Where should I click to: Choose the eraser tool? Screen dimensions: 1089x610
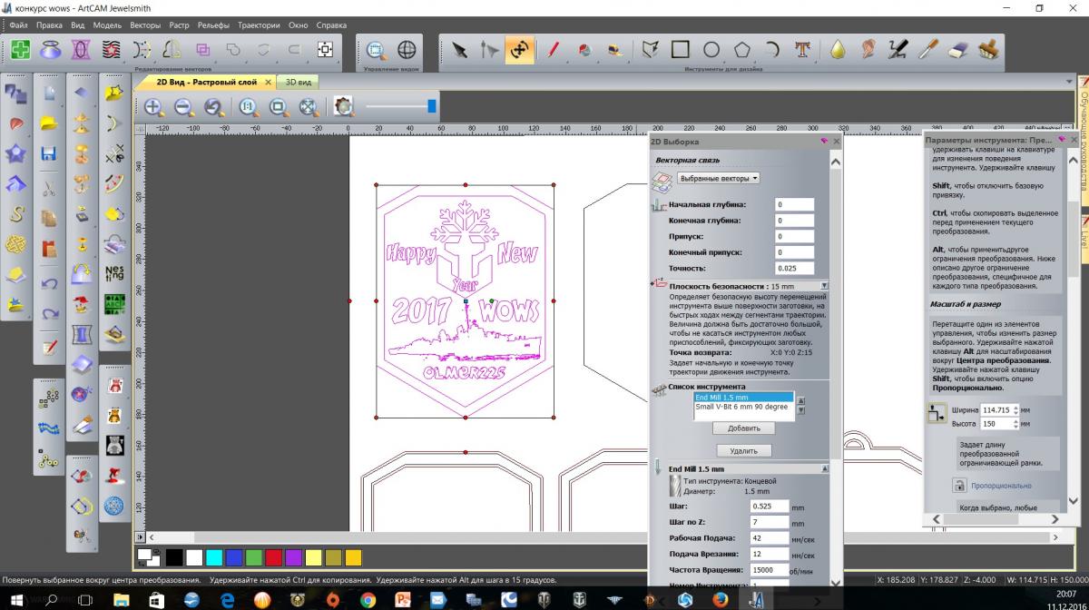pos(959,49)
